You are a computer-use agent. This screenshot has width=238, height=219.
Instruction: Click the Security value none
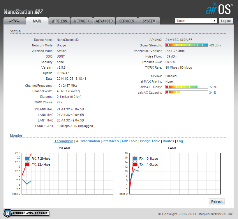click(x=60, y=62)
